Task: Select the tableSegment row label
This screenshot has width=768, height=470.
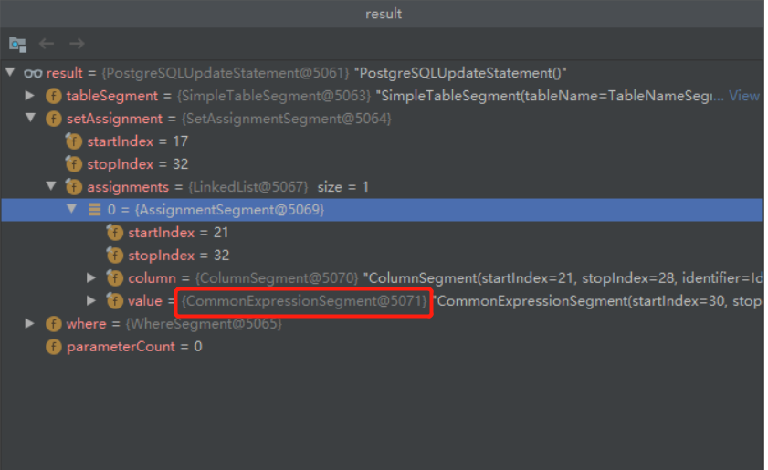Action: tap(112, 96)
